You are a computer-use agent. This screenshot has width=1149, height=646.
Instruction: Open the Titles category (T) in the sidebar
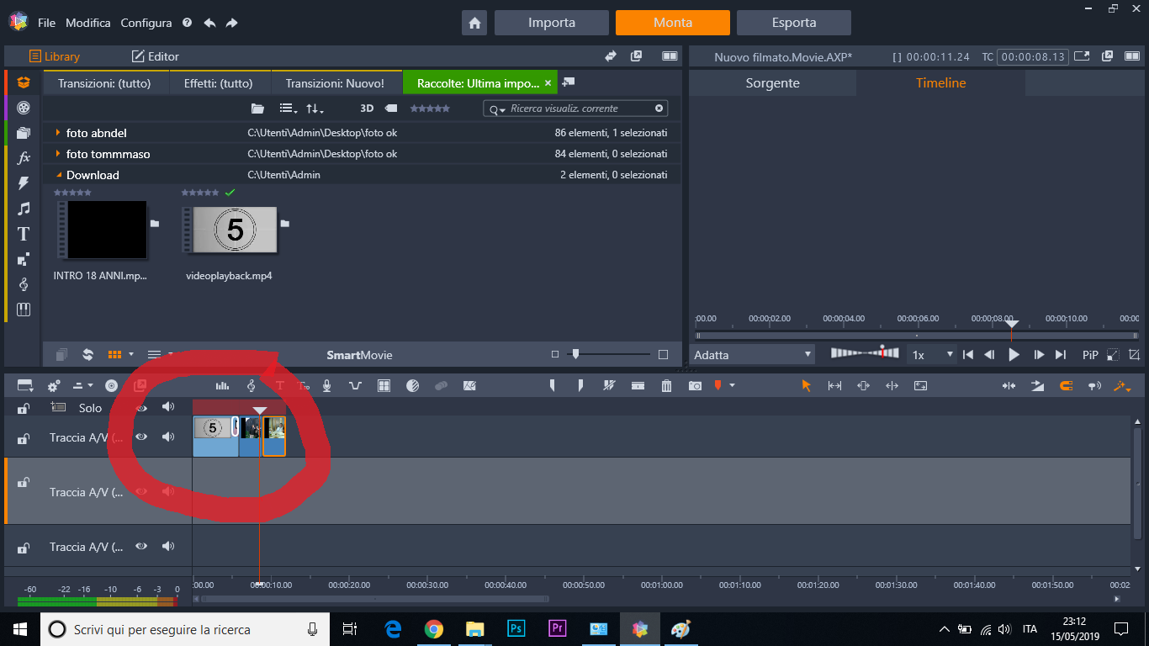coord(24,234)
